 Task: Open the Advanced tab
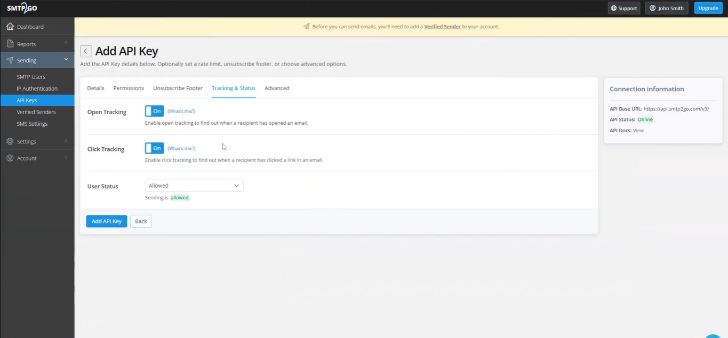click(x=276, y=88)
